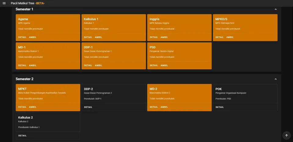This screenshot has width=293, height=142.
Task: Collapse the Semester 2 section chevron
Action: [276, 79]
